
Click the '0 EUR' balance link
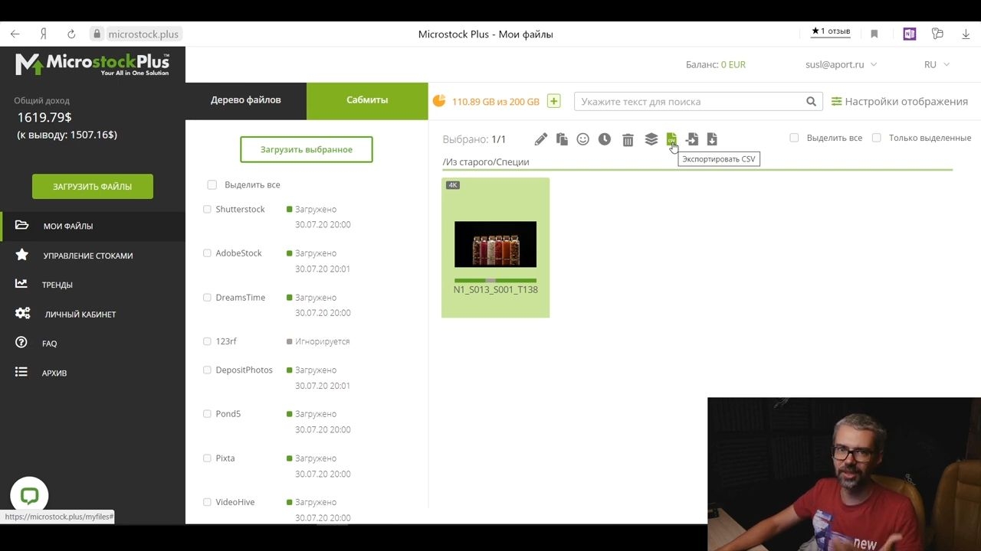733,64
